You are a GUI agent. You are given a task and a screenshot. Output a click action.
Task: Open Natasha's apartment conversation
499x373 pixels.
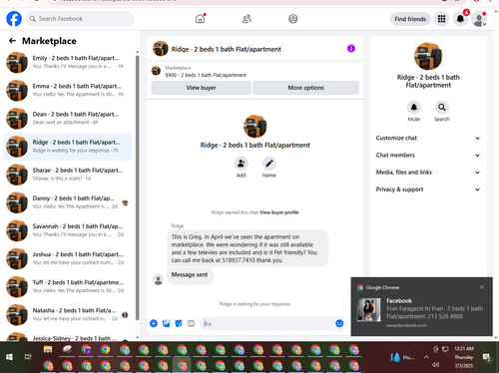point(67,314)
